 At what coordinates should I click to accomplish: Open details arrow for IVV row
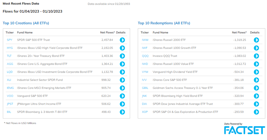(x=256, y=80)
